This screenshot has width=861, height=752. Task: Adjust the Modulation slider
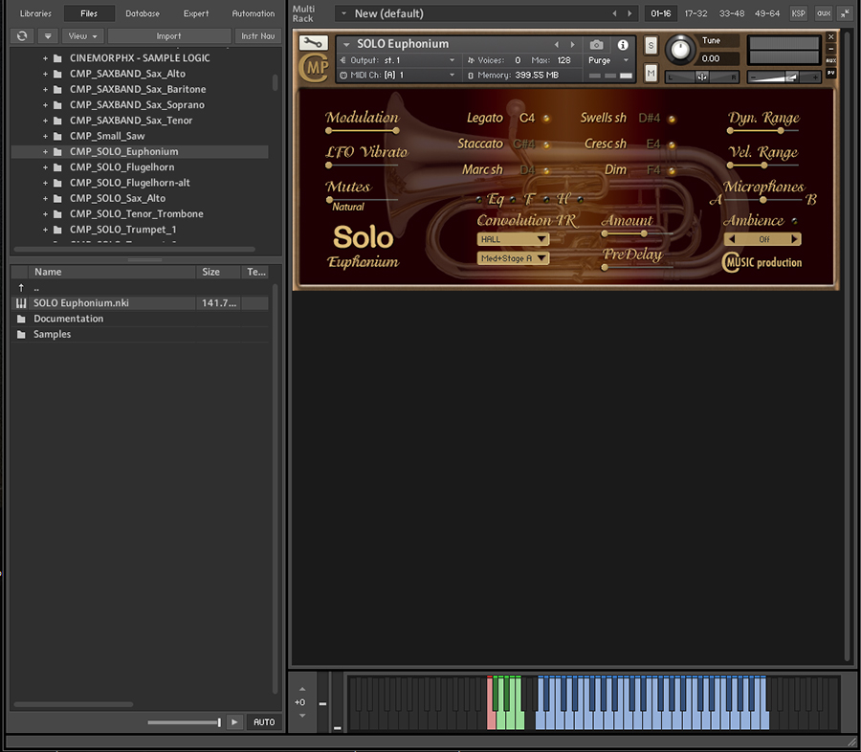(363, 131)
